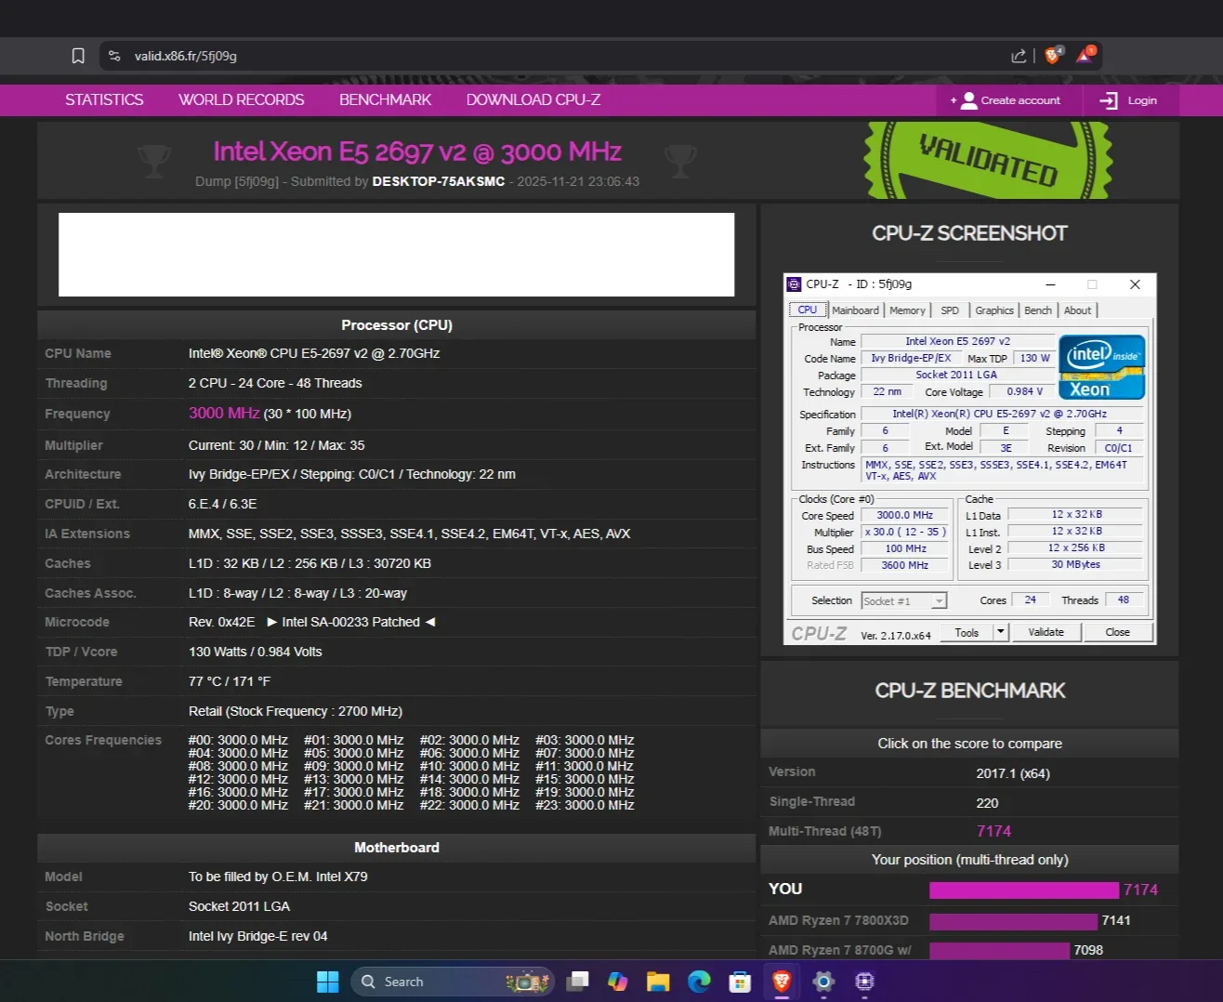Click the AMD Ryzen 7 7800X3D score bar
The width and height of the screenshot is (1223, 1002).
tap(1013, 920)
